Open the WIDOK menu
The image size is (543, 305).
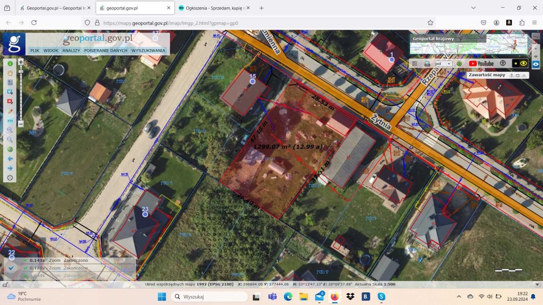pos(51,50)
